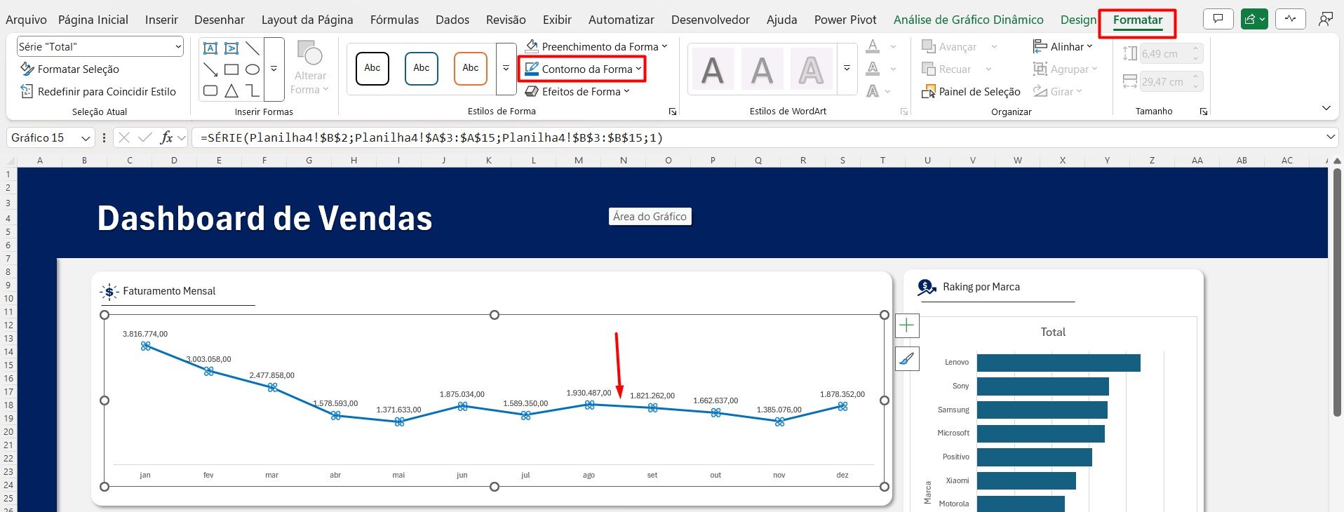Screen dimensions: 1344x512
Task: Open the text outline color option
Action: coord(873,69)
